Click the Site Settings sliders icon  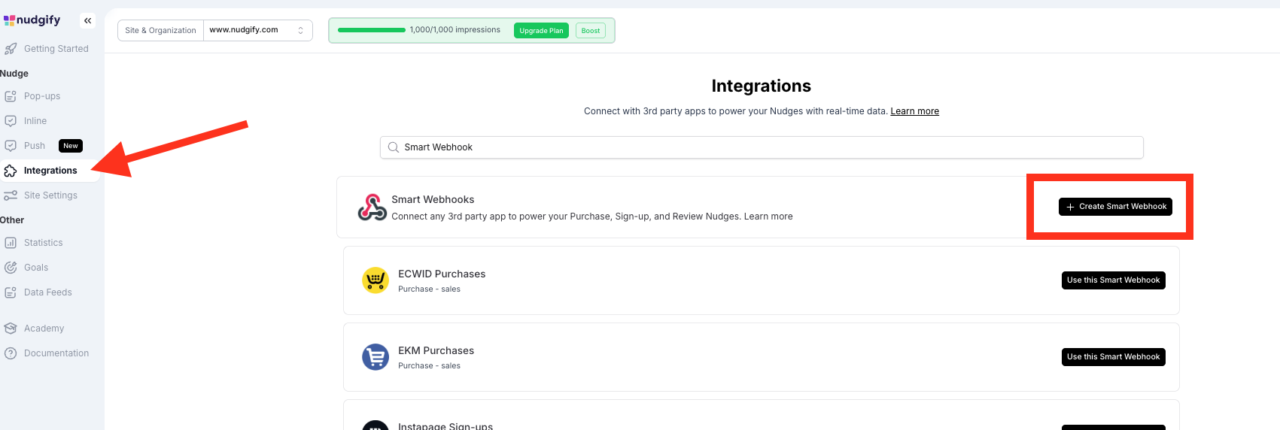(x=11, y=195)
